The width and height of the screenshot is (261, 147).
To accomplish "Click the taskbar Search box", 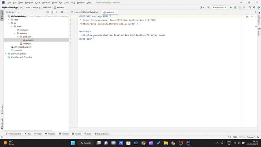I will (86, 143).
